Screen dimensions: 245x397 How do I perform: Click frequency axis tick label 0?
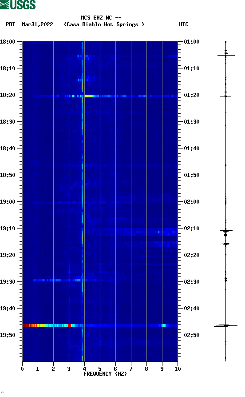pos(22,369)
